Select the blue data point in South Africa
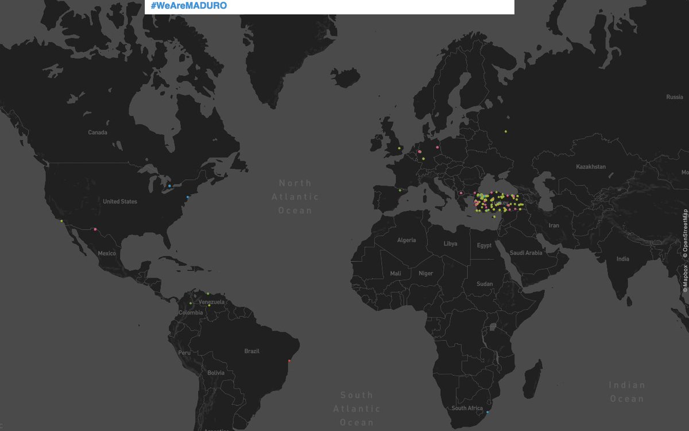The height and width of the screenshot is (431, 689). (487, 412)
